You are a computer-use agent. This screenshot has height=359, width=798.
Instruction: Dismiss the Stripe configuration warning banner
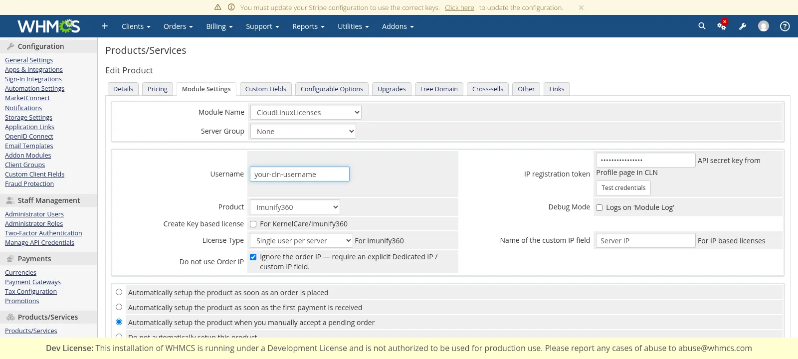click(581, 7)
